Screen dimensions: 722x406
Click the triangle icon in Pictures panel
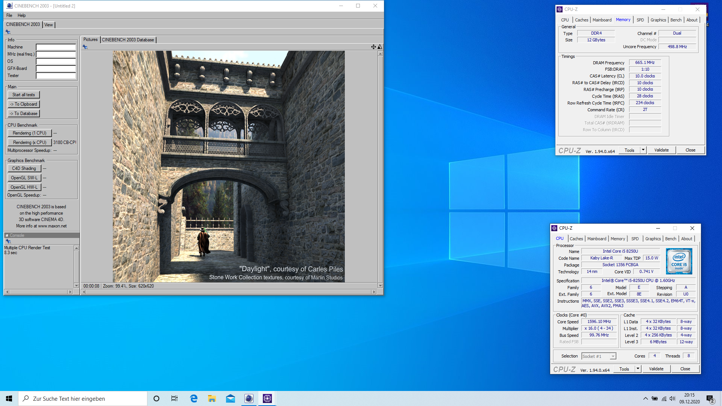click(380, 47)
